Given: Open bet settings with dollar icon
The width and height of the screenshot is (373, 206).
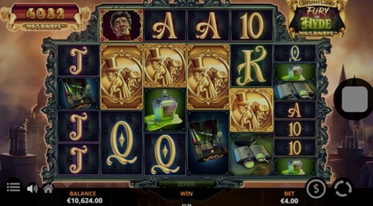Looking at the screenshot, I should [x=316, y=189].
